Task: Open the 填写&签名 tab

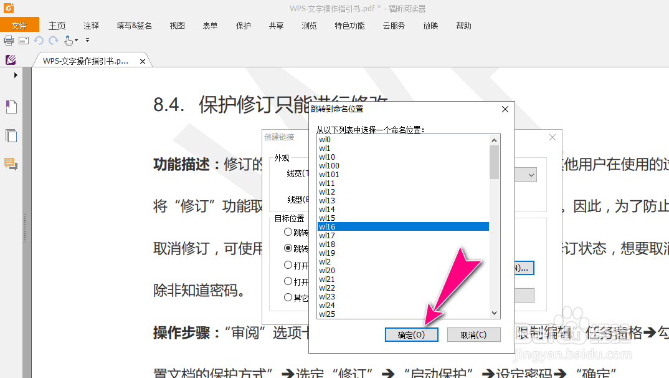Action: click(135, 26)
